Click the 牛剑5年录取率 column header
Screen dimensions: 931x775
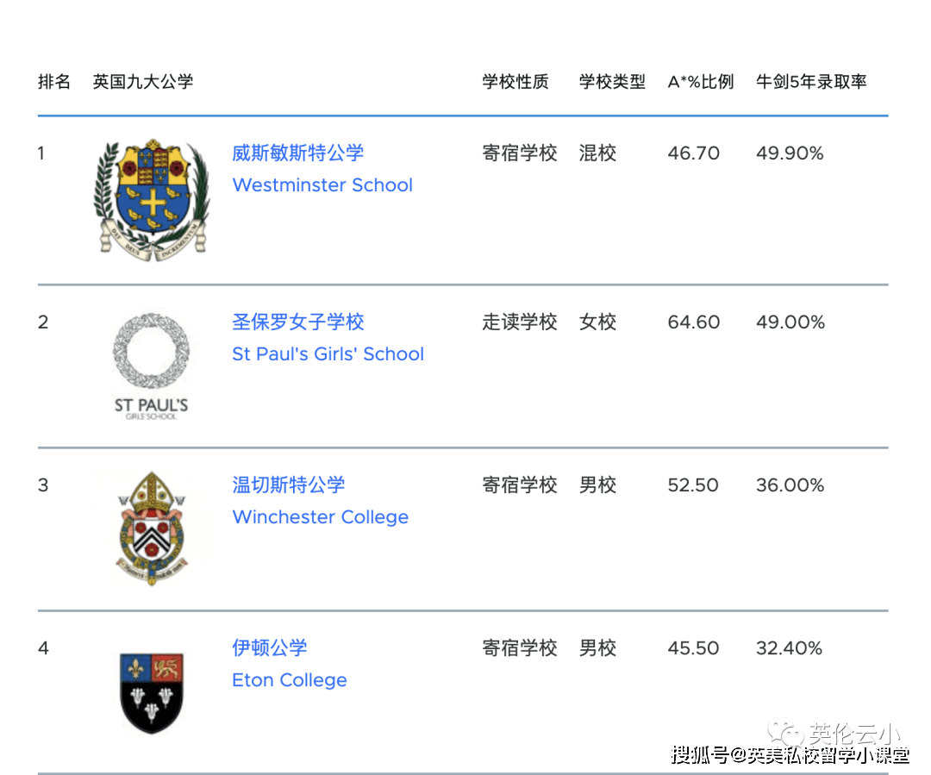[811, 81]
